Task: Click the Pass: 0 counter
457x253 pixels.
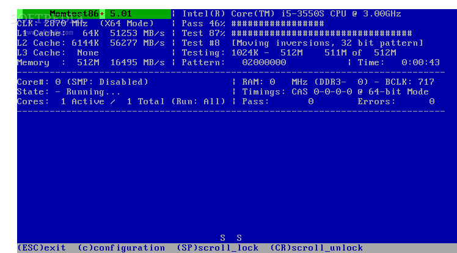Action: [278, 101]
